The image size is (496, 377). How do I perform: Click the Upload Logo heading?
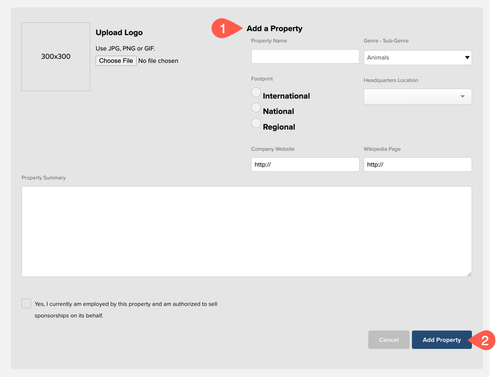coord(119,33)
